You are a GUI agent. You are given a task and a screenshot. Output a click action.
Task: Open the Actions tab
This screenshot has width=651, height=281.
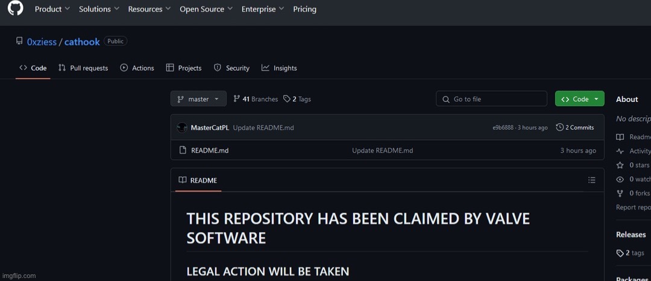[137, 68]
